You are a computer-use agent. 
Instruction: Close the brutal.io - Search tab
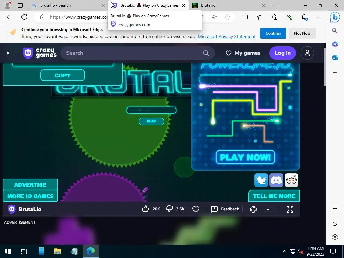[x=103, y=5]
